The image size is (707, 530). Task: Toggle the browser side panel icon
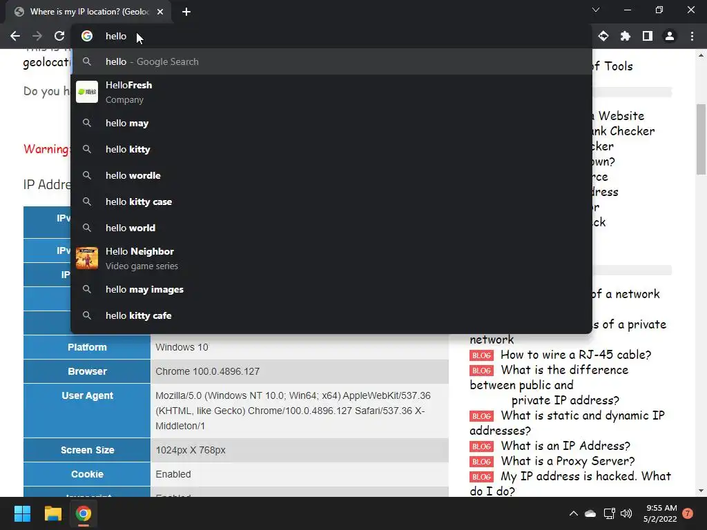pyautogui.click(x=648, y=36)
